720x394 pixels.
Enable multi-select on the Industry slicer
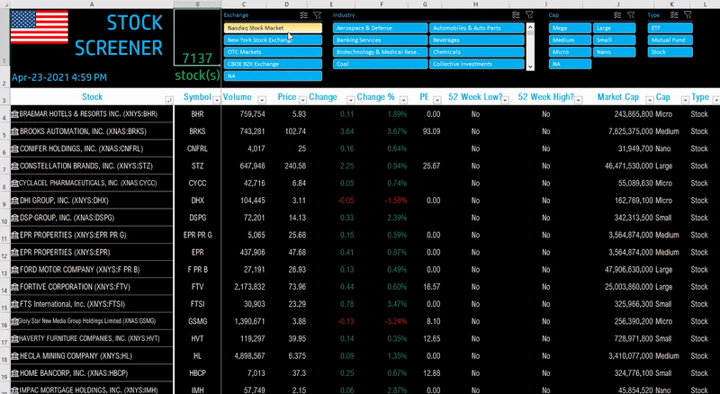516,15
